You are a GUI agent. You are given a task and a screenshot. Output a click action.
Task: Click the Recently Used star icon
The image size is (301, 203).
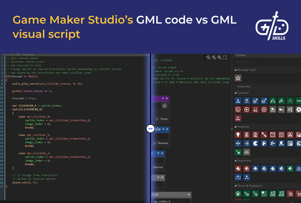coord(238,78)
